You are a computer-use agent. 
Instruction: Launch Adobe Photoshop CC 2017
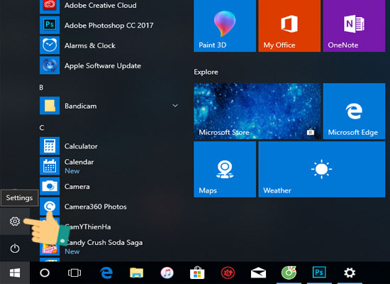pos(109,25)
